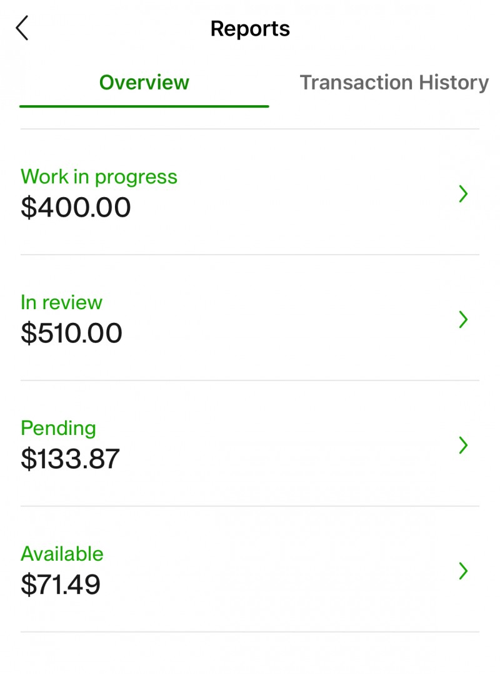The width and height of the screenshot is (500, 674).
Task: Click the Reports page title
Action: [250, 29]
